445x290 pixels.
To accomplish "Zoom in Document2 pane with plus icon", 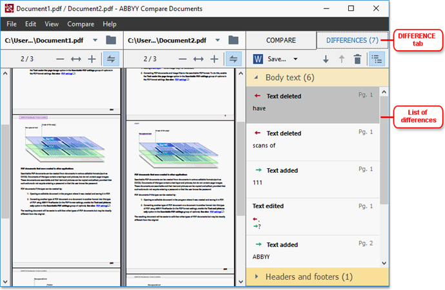I will (x=214, y=59).
